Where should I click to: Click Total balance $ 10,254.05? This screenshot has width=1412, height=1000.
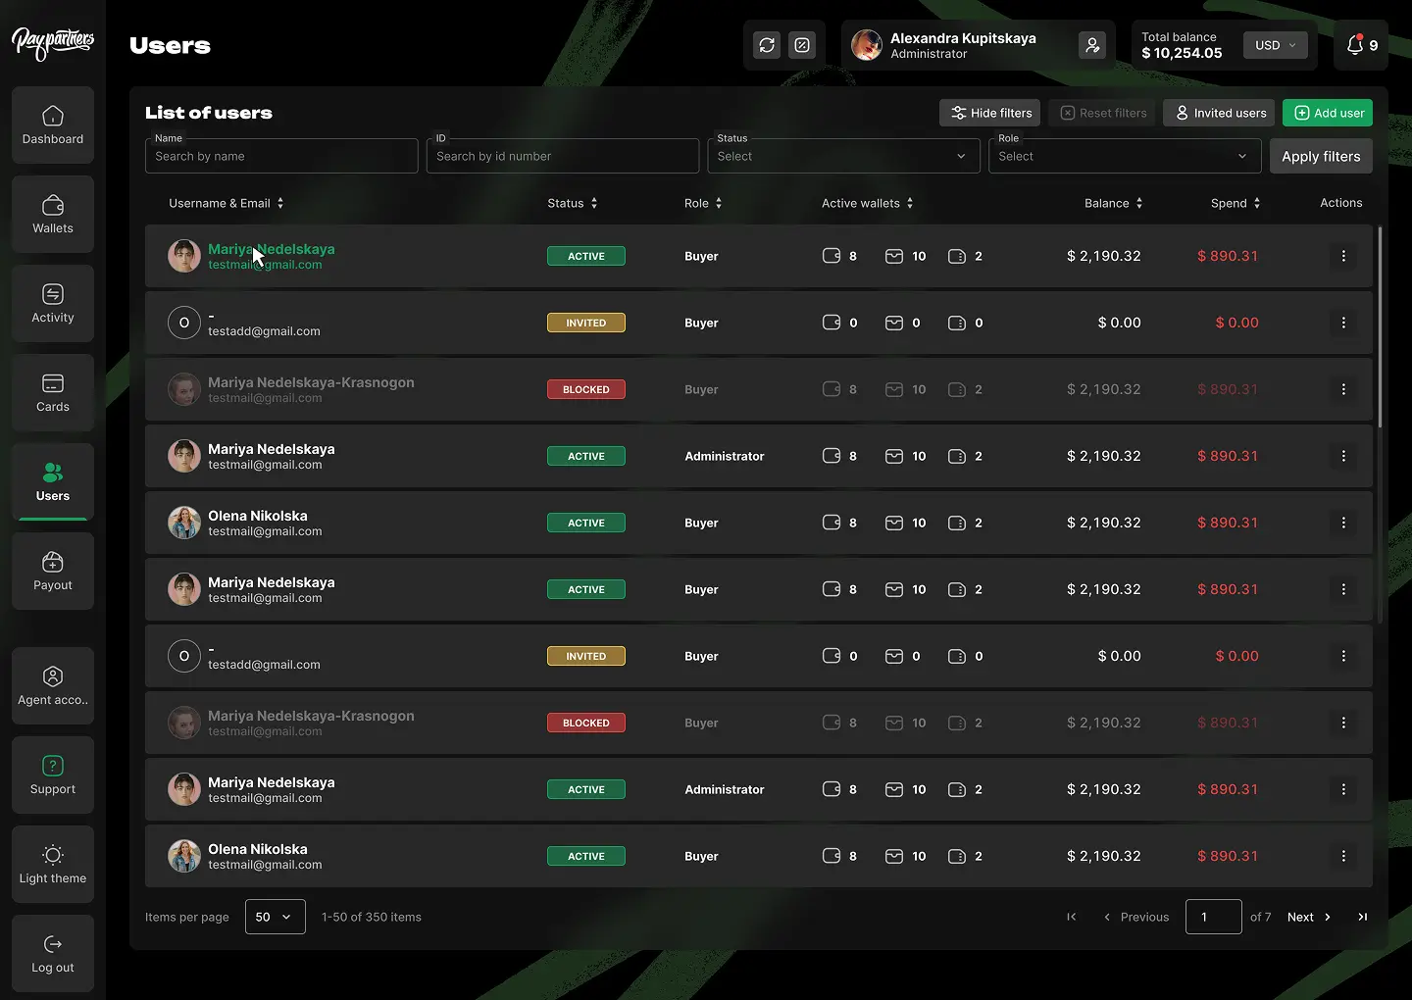point(1182,45)
